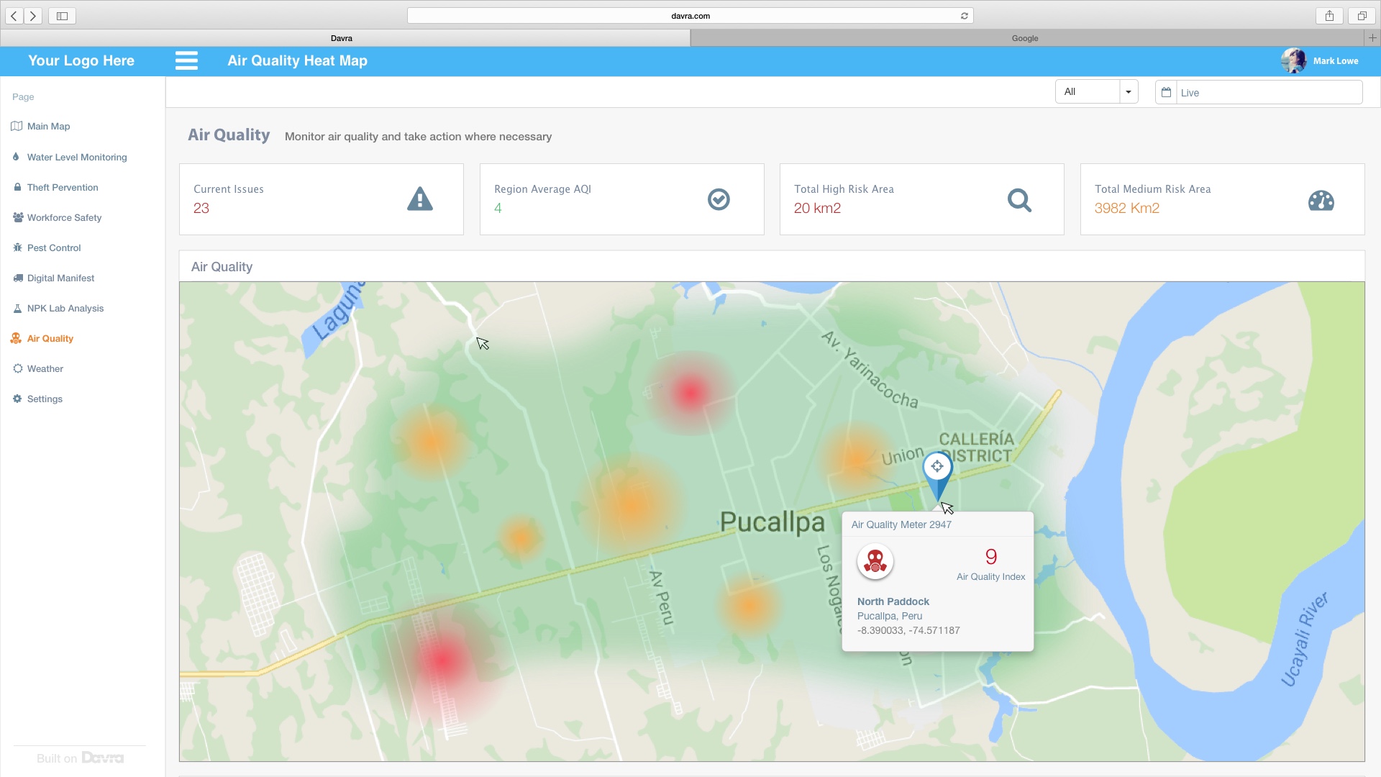
Task: Click Mark Lowe's profile avatar
Action: coord(1293,61)
